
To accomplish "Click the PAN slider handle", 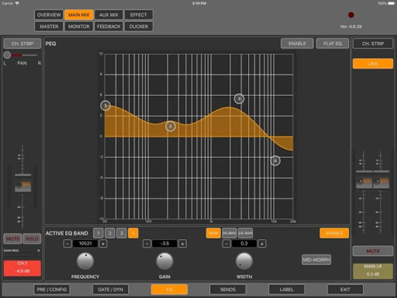I will coord(7,55).
